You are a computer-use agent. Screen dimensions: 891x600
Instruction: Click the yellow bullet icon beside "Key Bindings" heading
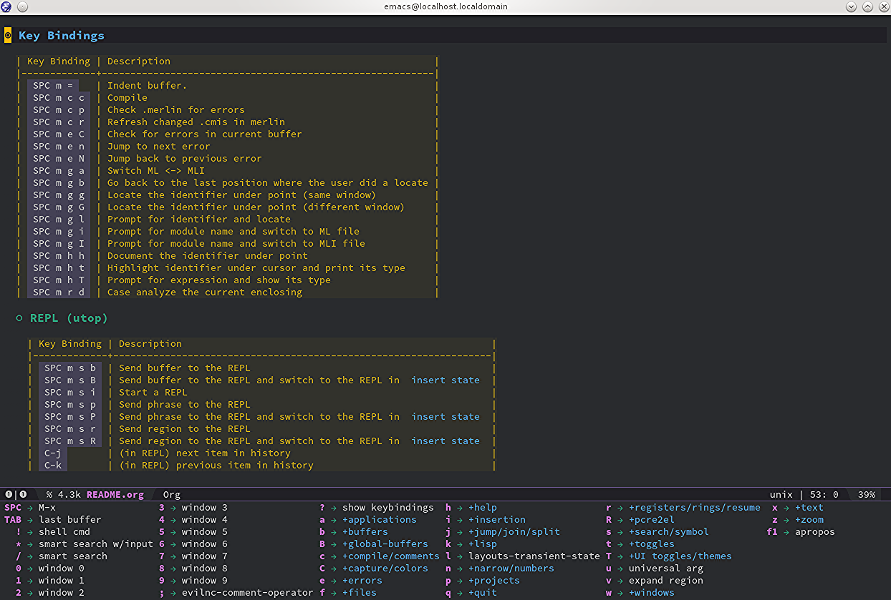8,35
